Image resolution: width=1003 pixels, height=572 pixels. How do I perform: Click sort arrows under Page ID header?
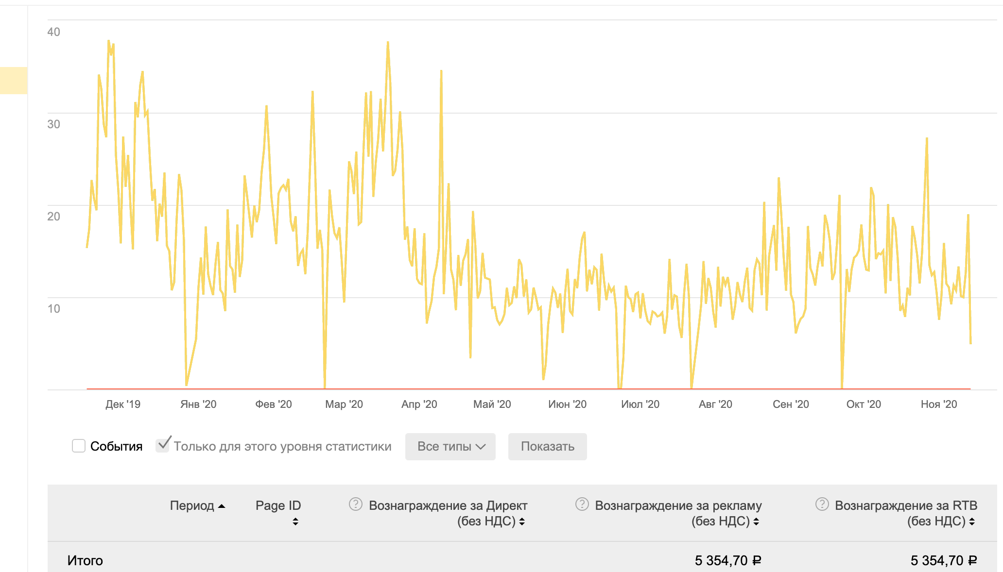[x=295, y=522]
